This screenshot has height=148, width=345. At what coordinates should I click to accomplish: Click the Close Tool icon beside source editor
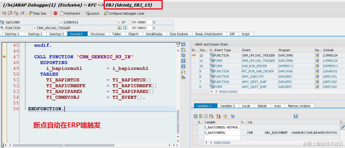[183, 44]
